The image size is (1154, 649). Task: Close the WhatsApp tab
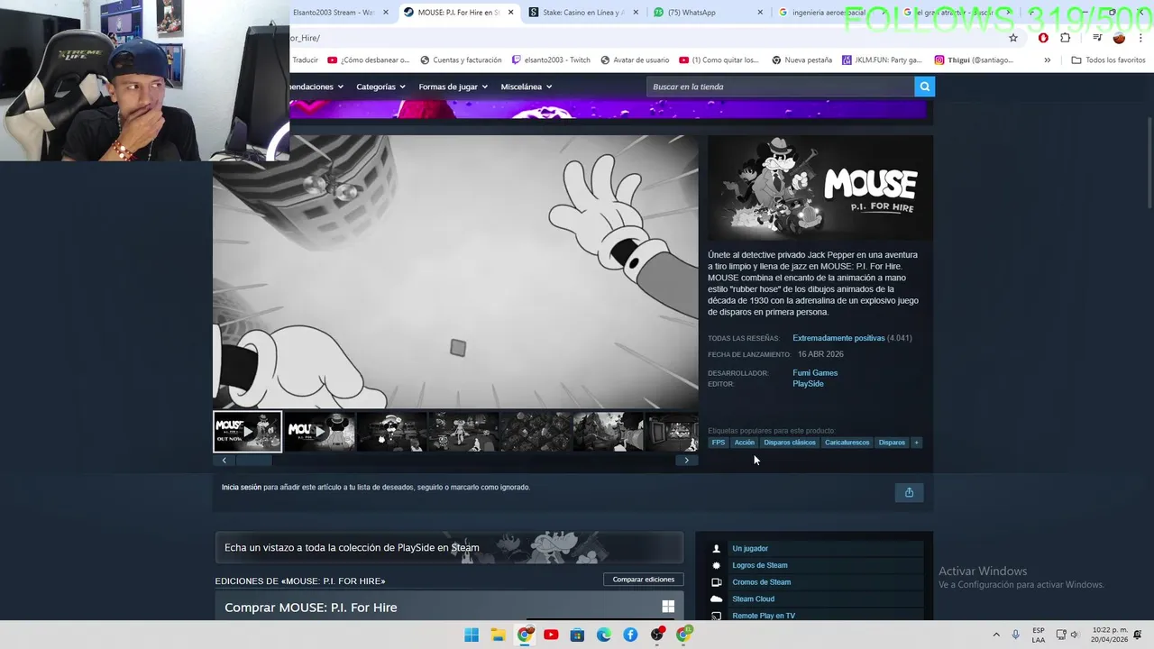click(x=760, y=13)
